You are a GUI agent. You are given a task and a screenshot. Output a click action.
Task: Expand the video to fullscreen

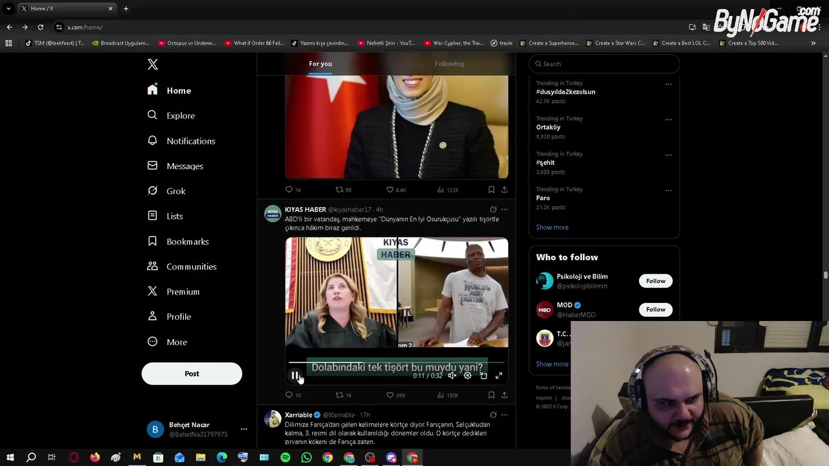[x=499, y=375]
